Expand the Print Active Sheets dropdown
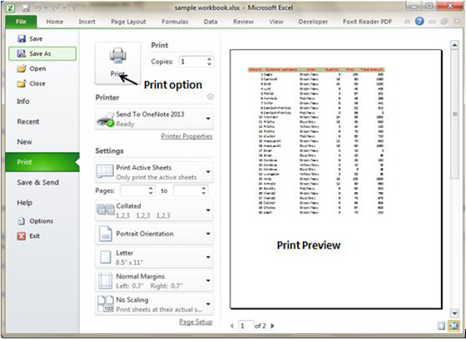Viewport: 466px width, 340px height. point(154,172)
